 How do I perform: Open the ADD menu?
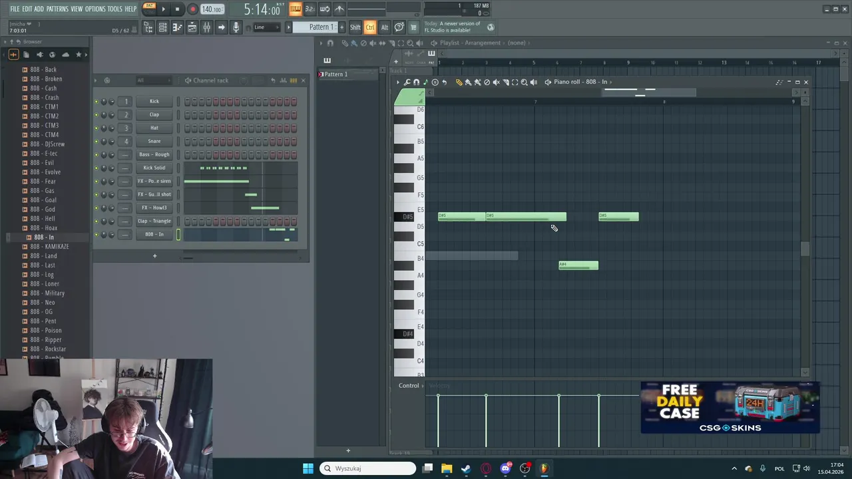pyautogui.click(x=39, y=9)
